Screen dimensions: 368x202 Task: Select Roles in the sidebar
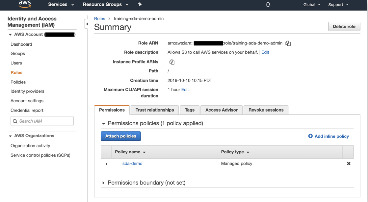[16, 72]
